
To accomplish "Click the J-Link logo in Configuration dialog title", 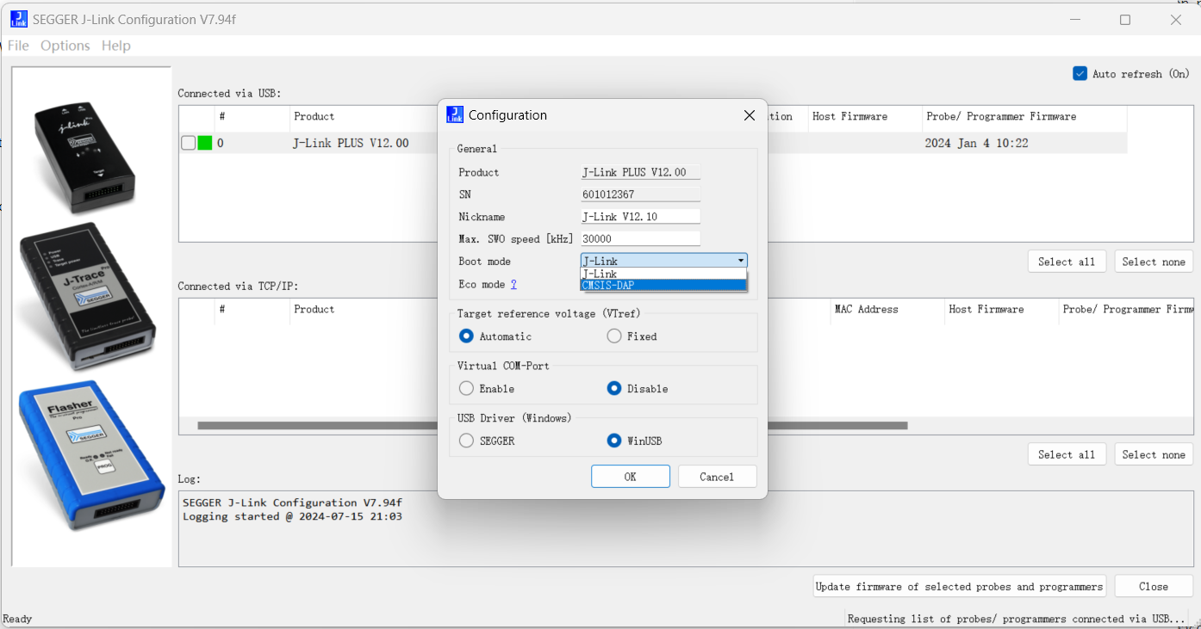I will tap(455, 114).
